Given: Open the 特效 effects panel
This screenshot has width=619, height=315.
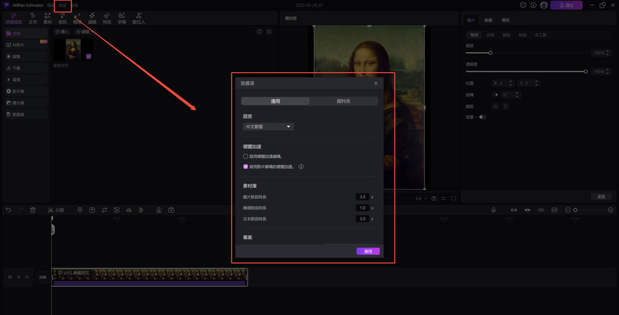Looking at the screenshot, I should tap(107, 19).
